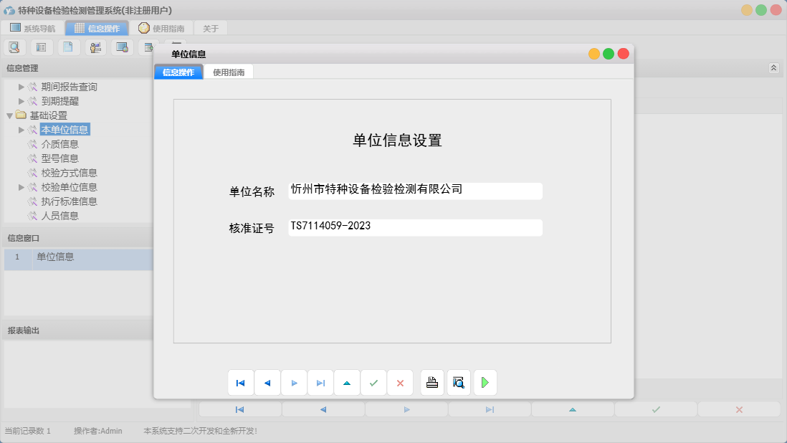Image resolution: width=787 pixels, height=443 pixels.
Task: Click the monitor/display toolbar icon
Action: pos(123,47)
